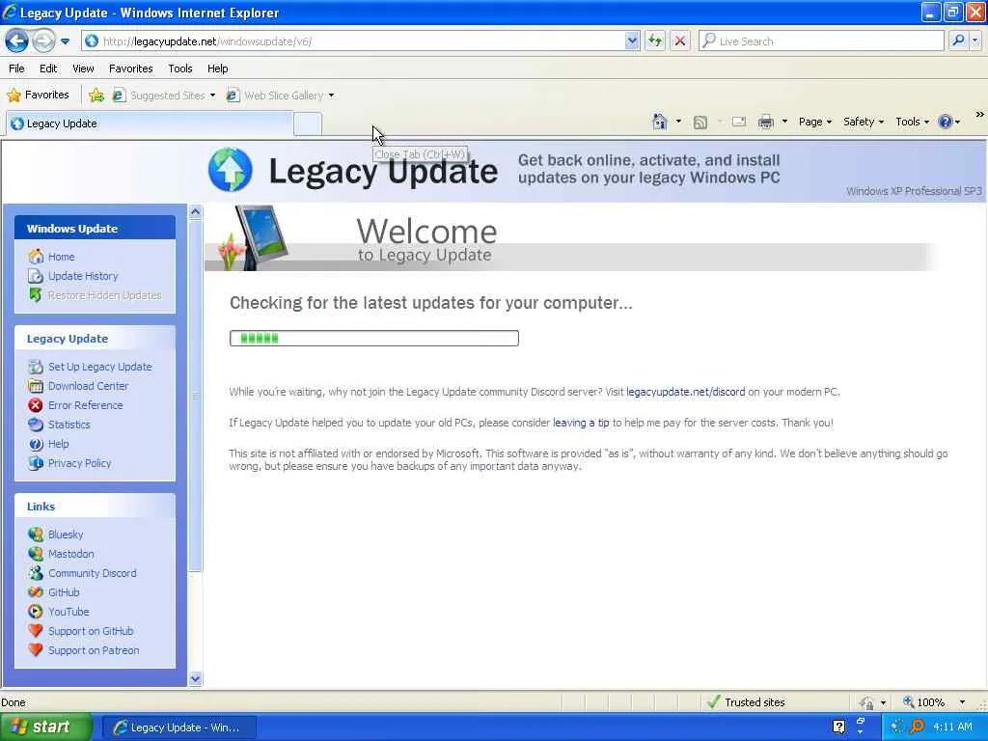This screenshot has height=741, width=988.
Task: Click the Forward navigation arrow button
Action: (43, 41)
